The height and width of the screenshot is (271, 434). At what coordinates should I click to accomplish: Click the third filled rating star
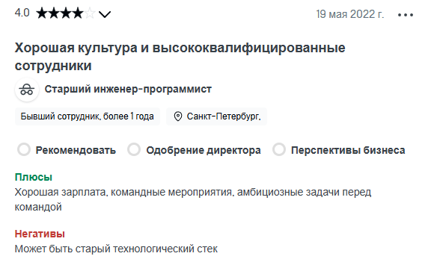[66, 13]
